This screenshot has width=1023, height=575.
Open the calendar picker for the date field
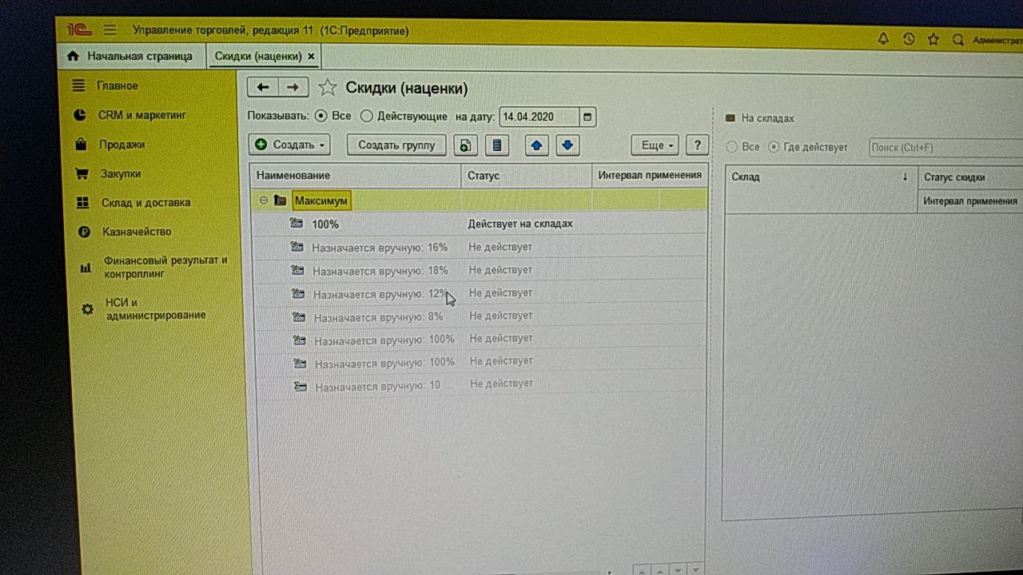[x=587, y=117]
